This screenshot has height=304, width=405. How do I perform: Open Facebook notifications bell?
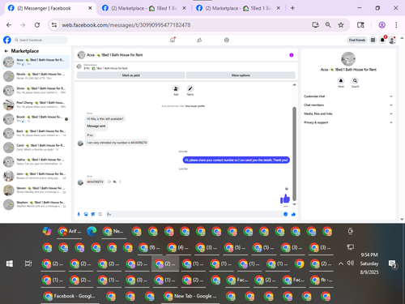click(382, 40)
